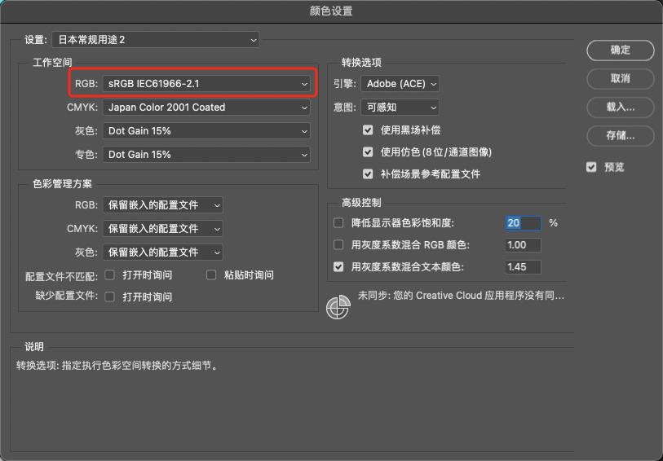Click the 确定 button
Screen dimensions: 663x461
point(621,50)
